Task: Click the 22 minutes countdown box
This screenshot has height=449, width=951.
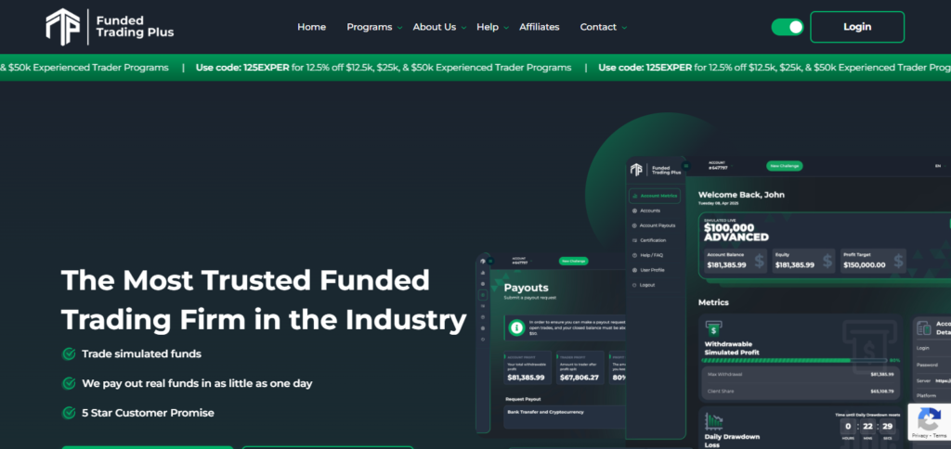Action: click(x=868, y=427)
